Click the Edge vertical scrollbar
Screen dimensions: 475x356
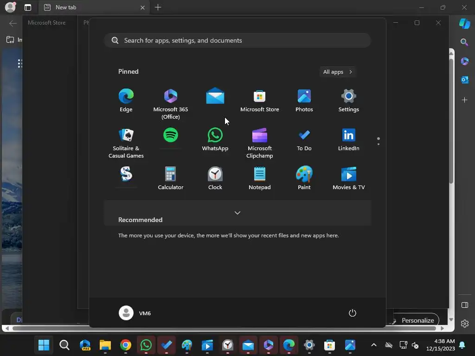[451, 121]
